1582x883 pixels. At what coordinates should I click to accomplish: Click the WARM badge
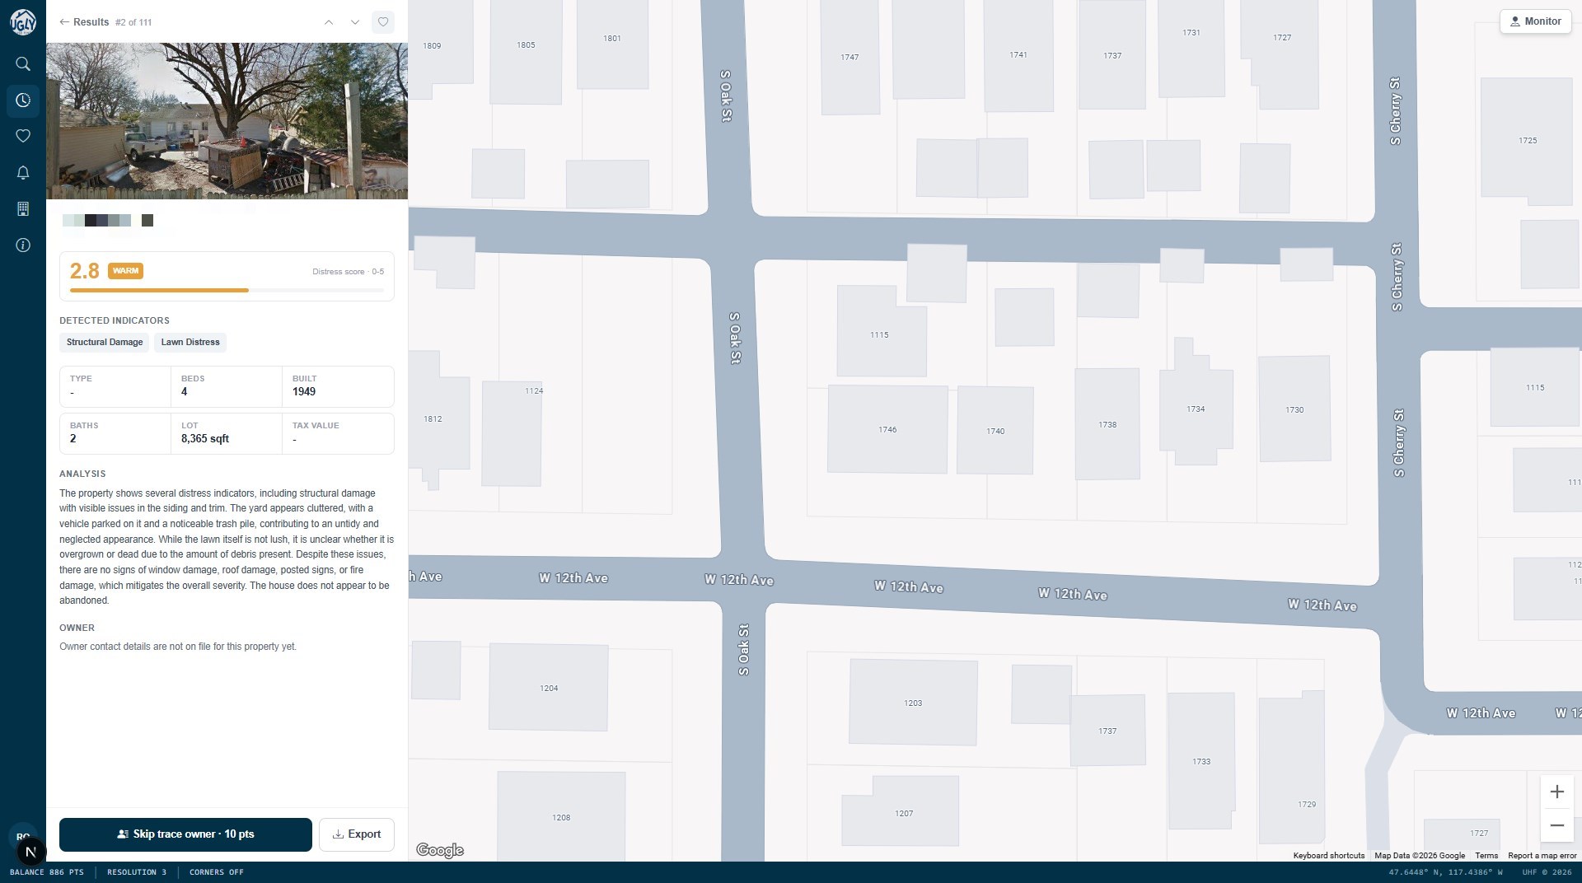(125, 271)
